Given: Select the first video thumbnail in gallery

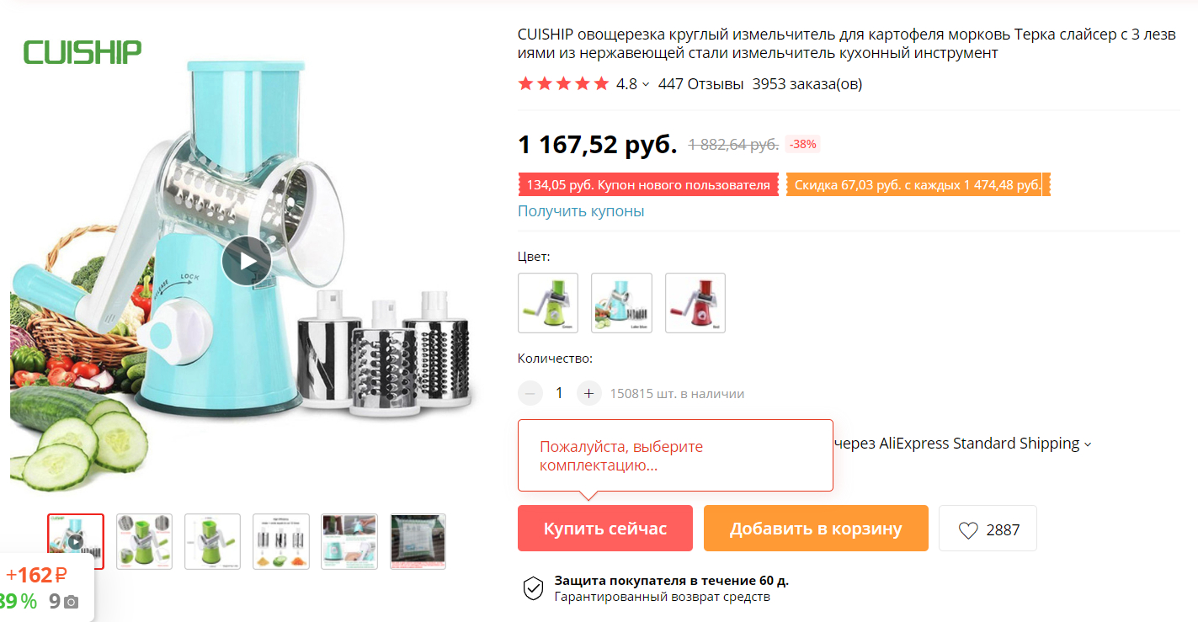Looking at the screenshot, I should (x=76, y=541).
